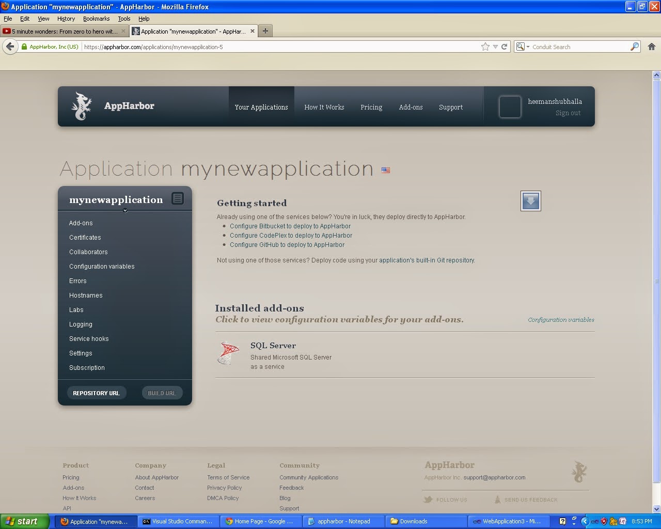Go to Your Applications in nav bar
This screenshot has width=661, height=529.
pyautogui.click(x=261, y=107)
